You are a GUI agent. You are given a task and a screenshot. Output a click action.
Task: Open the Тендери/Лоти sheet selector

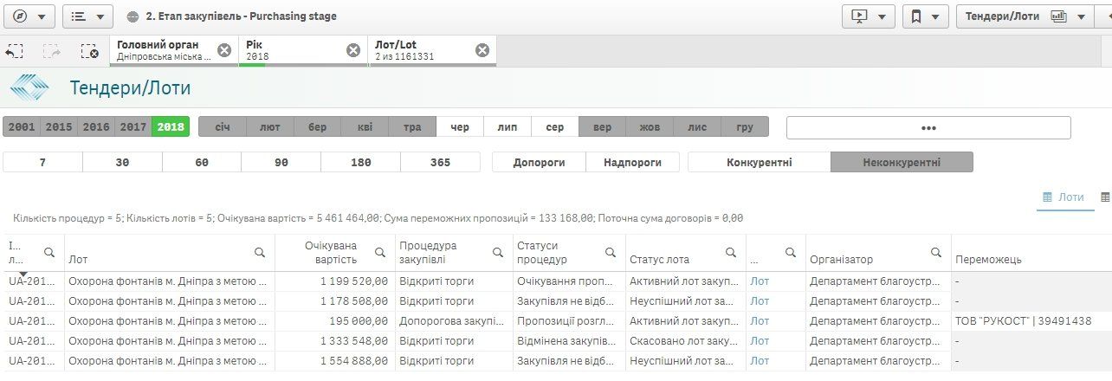[x=1025, y=16]
